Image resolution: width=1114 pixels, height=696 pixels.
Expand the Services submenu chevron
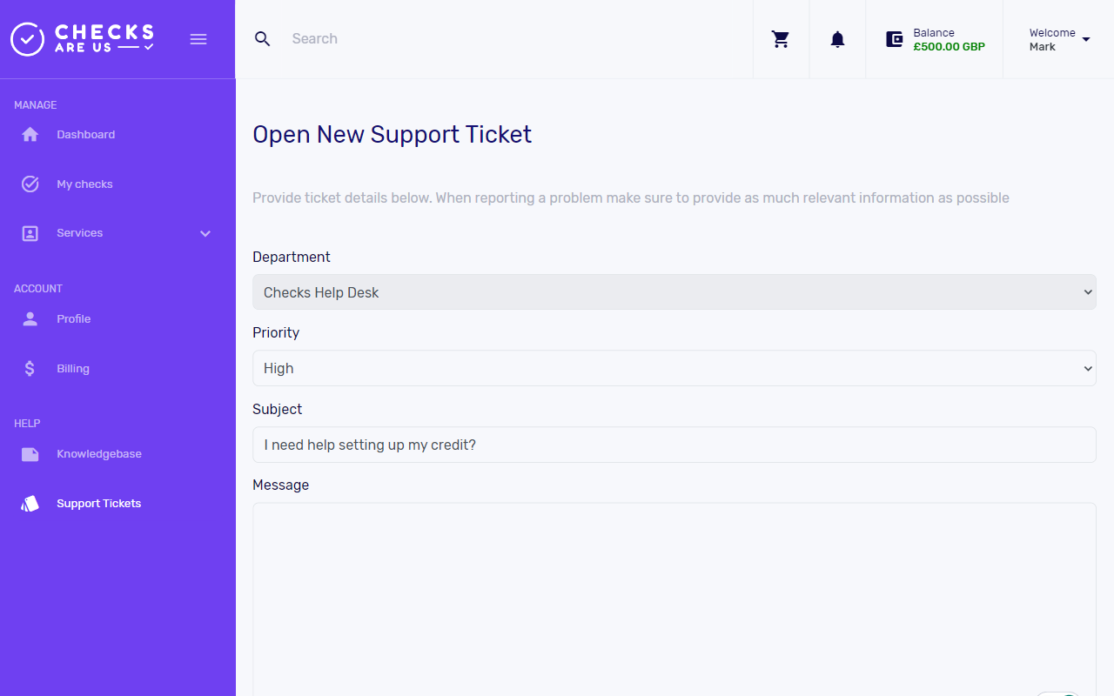pos(205,233)
